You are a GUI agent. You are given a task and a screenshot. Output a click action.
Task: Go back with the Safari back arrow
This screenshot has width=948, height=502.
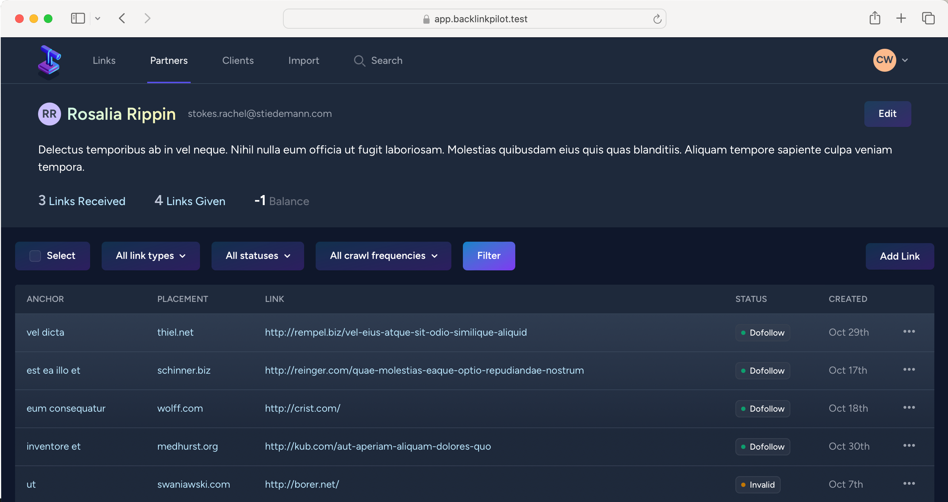(x=122, y=18)
